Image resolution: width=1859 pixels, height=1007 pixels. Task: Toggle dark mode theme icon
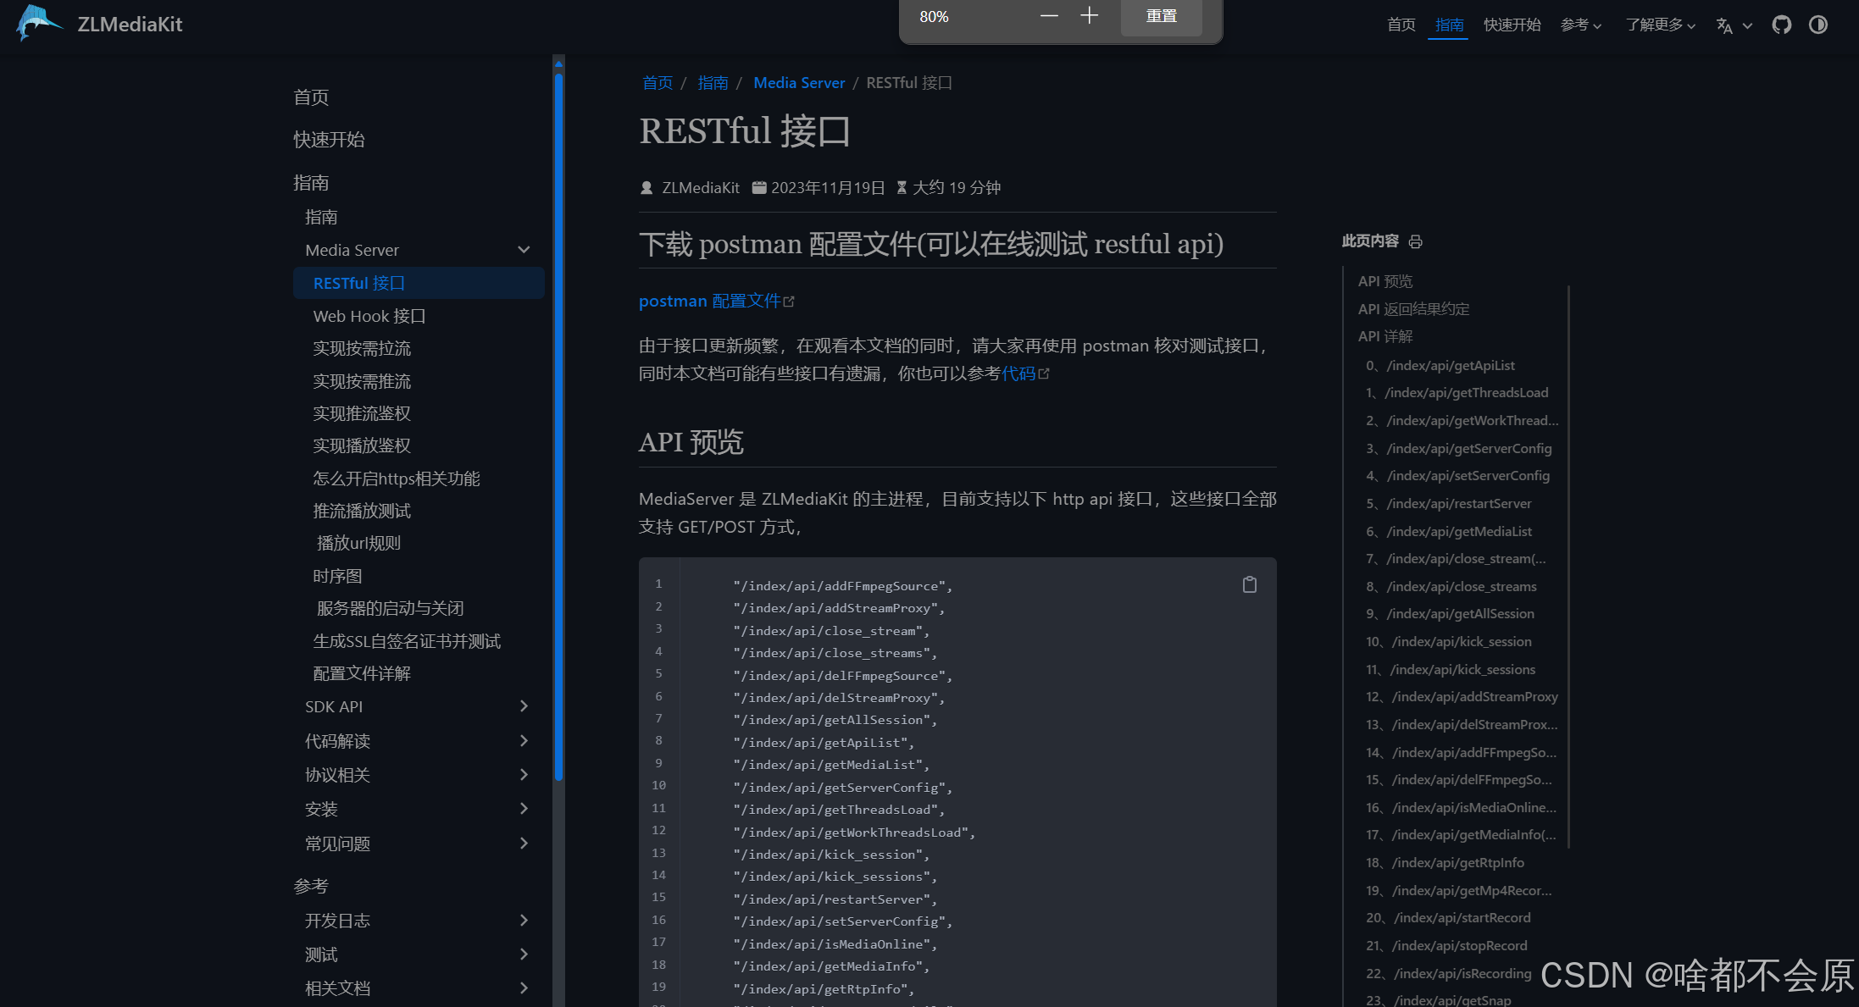(x=1817, y=25)
